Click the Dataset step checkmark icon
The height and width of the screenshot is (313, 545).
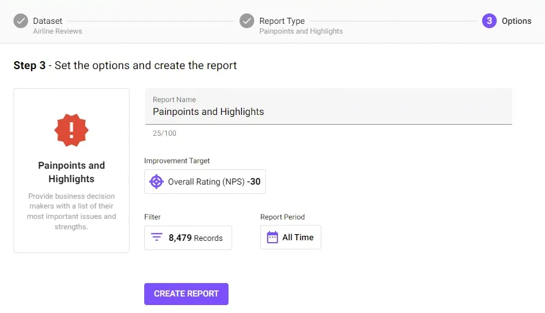pos(21,21)
